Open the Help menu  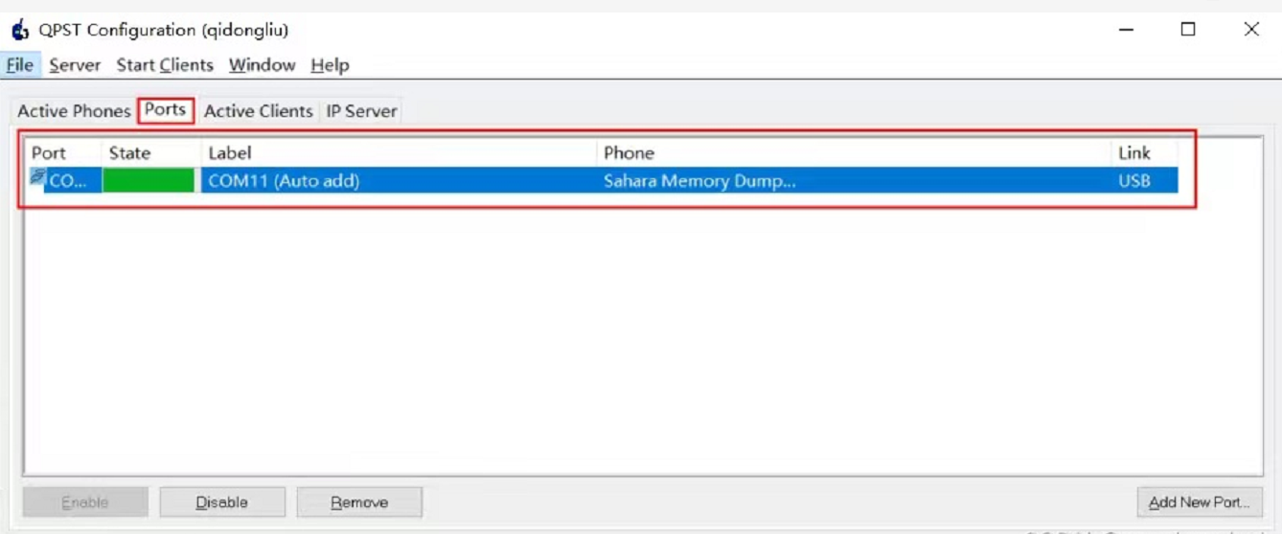330,65
